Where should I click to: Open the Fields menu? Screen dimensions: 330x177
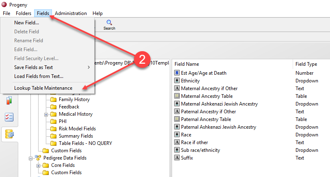click(x=43, y=13)
